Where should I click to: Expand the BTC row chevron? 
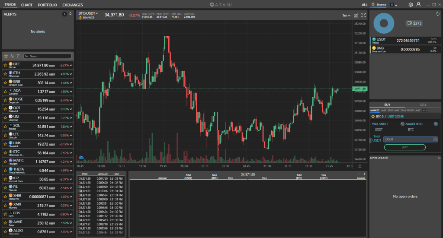[71, 65]
